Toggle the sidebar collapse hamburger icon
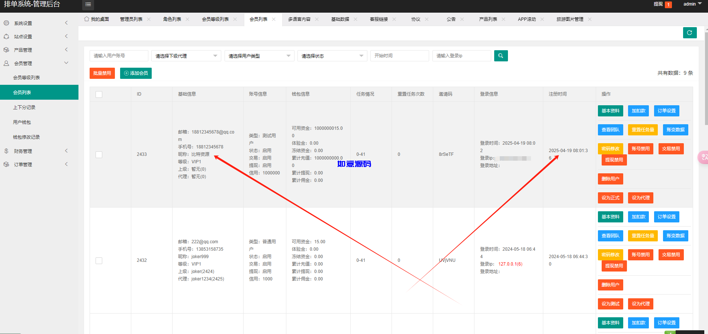The width and height of the screenshot is (708, 334). (x=88, y=4)
